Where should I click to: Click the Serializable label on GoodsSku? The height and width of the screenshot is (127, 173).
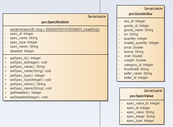(153, 9)
